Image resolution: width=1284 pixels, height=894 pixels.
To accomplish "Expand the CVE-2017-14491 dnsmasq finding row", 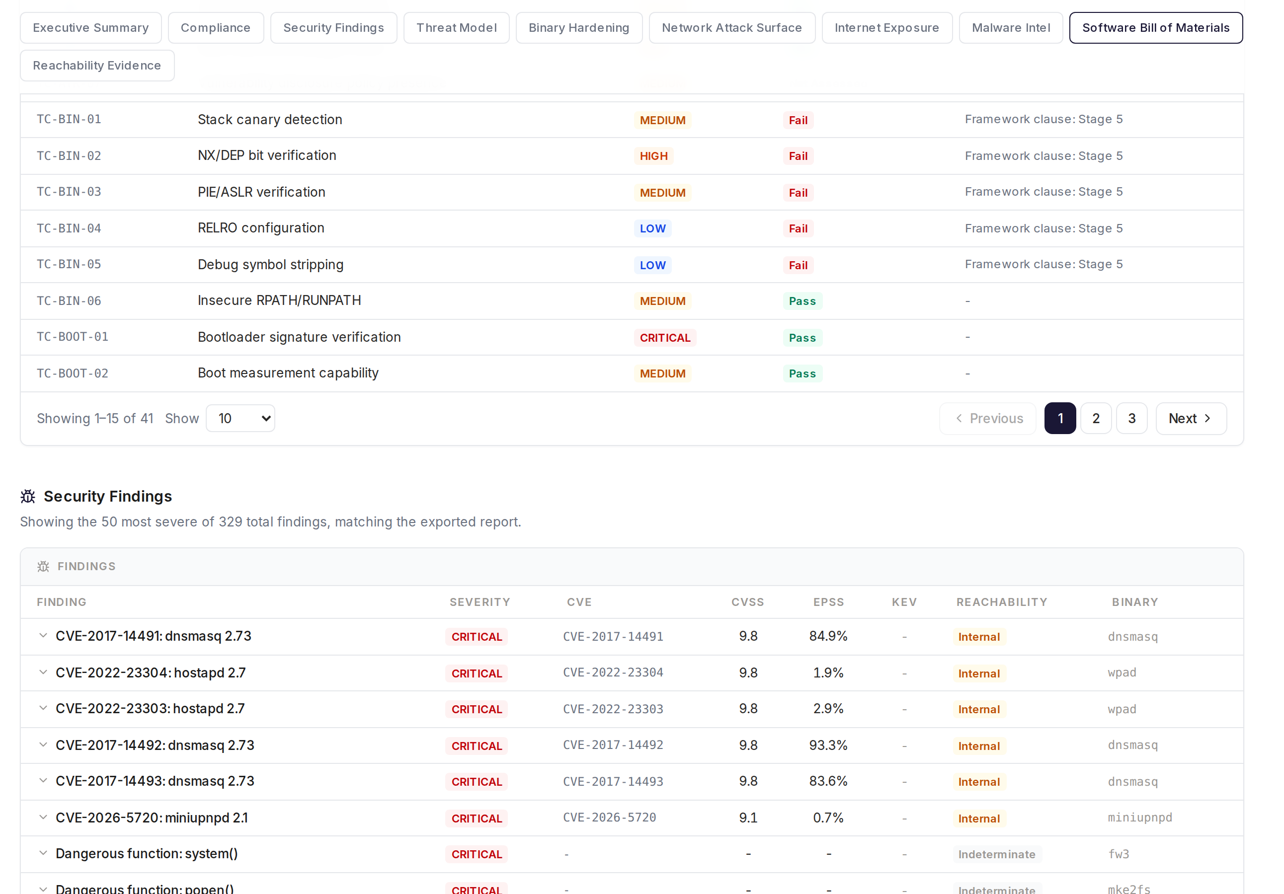I will pos(43,636).
